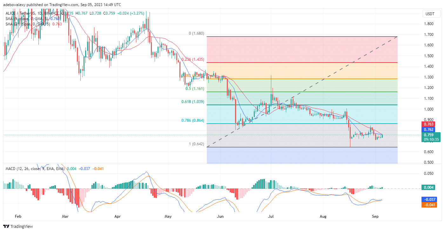This screenshot has width=445, height=232.
Task: Click the 1.800 price axis label
Action: pos(429,24)
